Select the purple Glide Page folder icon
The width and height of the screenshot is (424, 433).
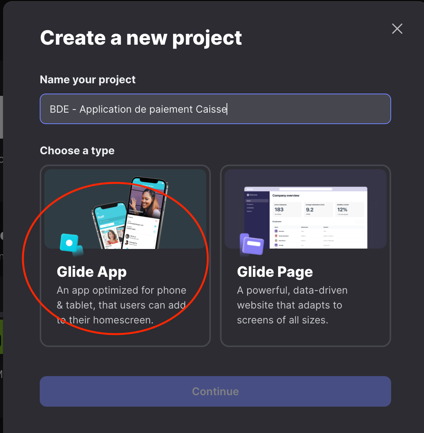252,244
